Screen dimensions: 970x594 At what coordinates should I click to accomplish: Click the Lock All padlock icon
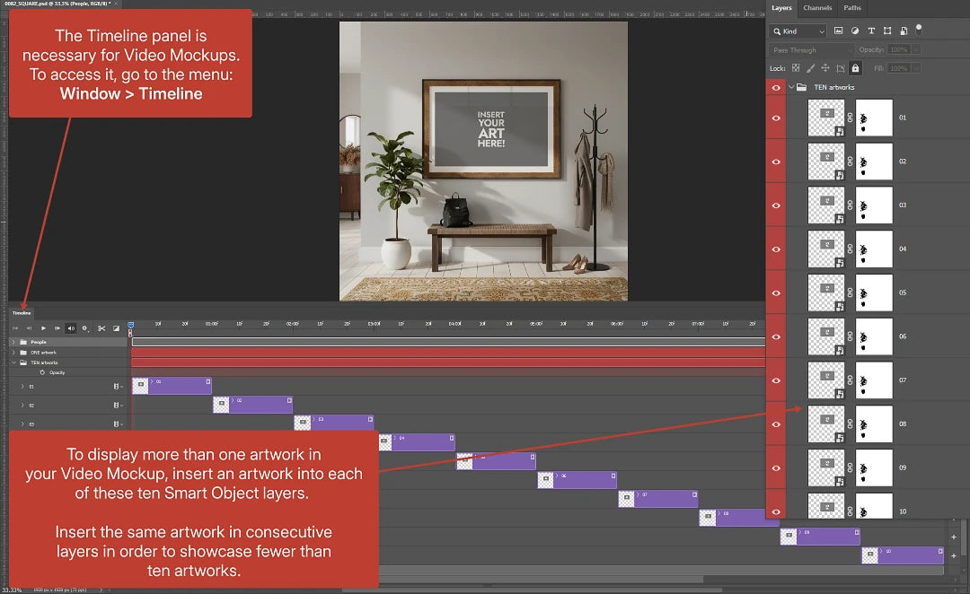tap(854, 68)
